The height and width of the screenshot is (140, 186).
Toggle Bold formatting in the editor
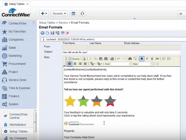(142, 59)
